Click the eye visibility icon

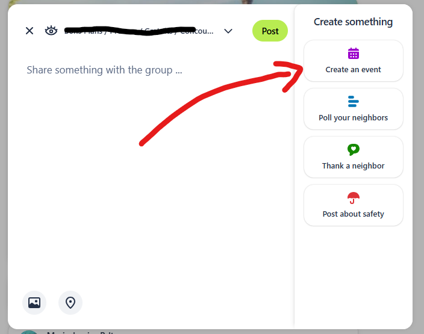51,31
